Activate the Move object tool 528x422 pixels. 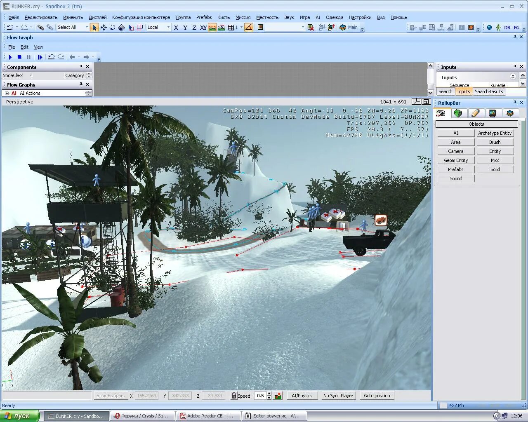pyautogui.click(x=104, y=27)
